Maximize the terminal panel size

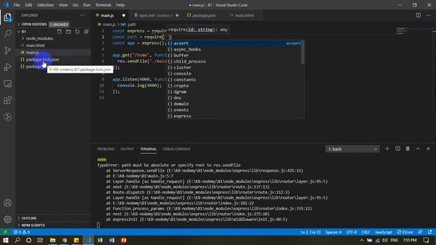(418, 149)
